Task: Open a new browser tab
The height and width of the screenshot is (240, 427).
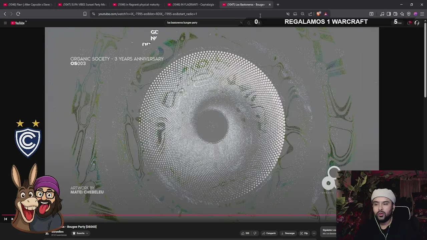Action: point(278,5)
